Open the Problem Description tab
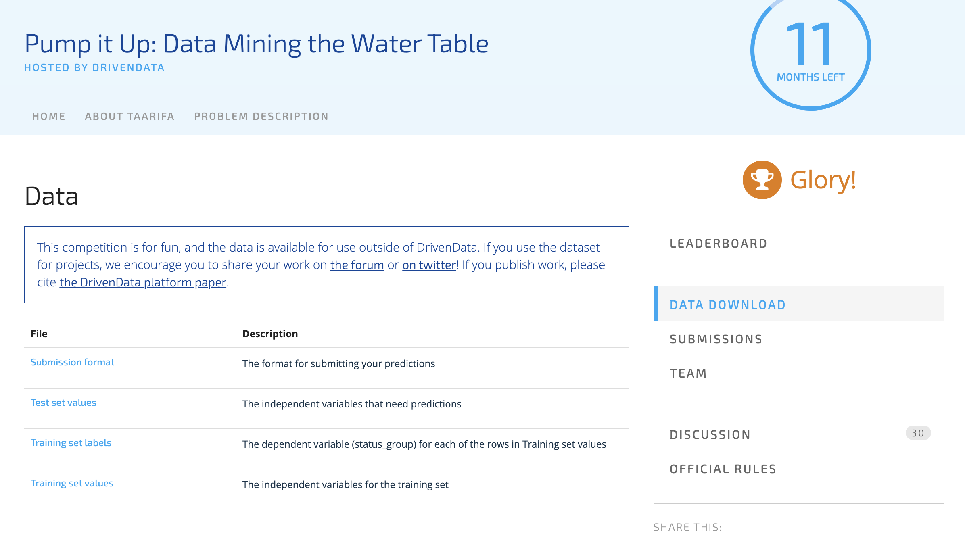The image size is (965, 555). pos(261,117)
